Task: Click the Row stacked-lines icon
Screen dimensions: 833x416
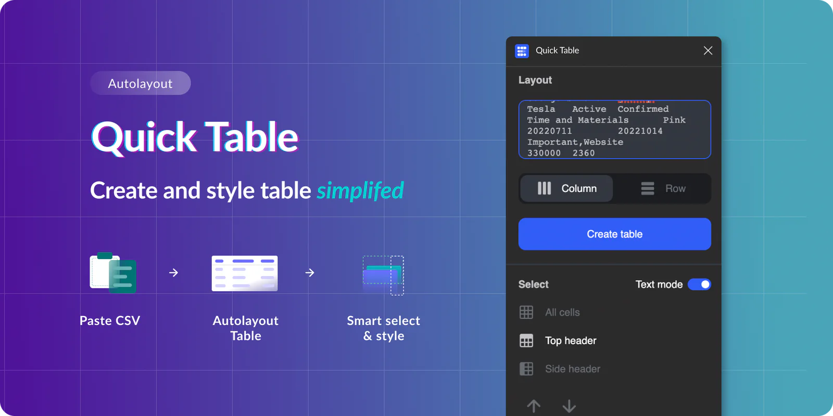Action: [648, 188]
